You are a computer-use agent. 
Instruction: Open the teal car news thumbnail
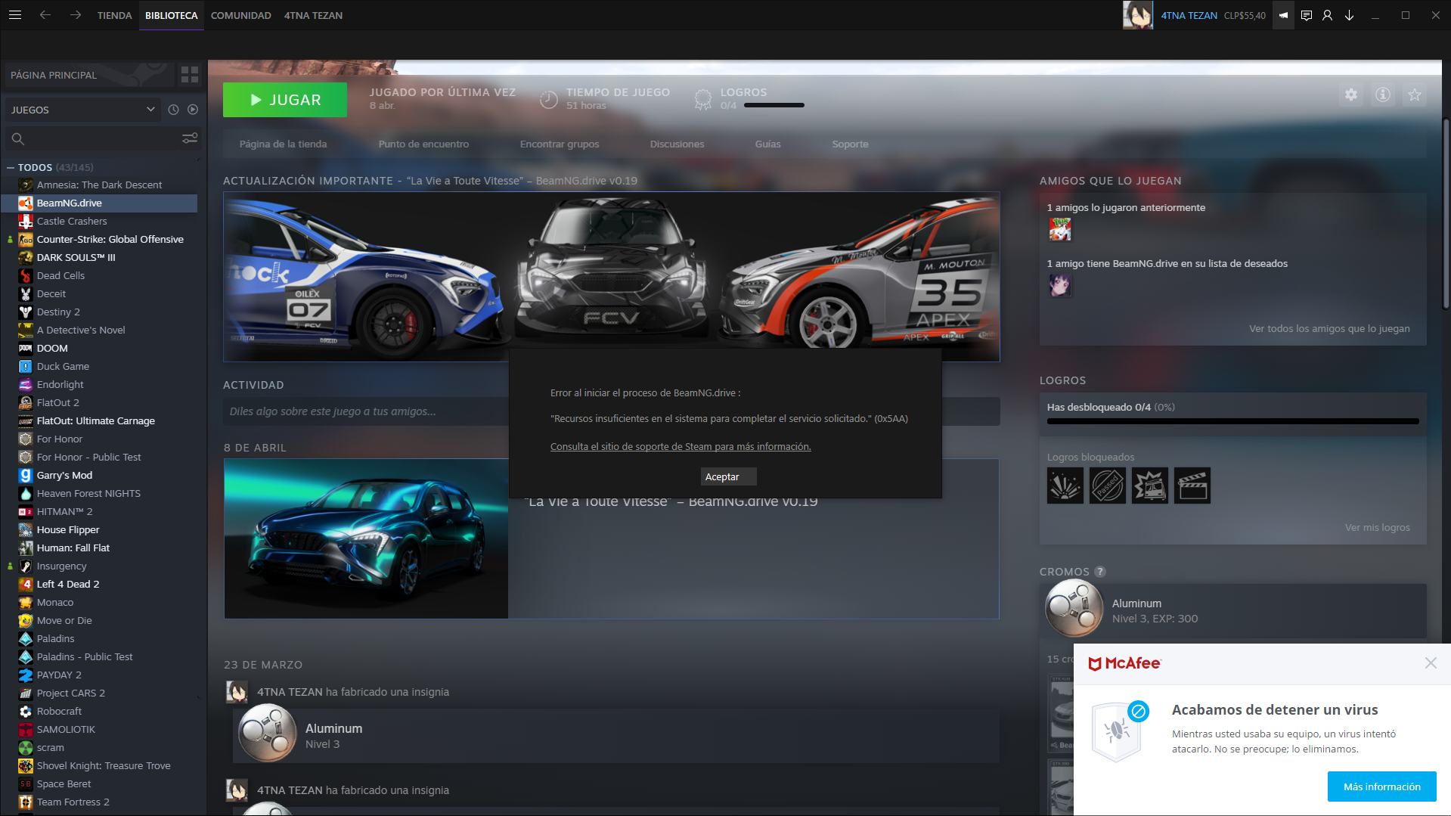(x=366, y=538)
